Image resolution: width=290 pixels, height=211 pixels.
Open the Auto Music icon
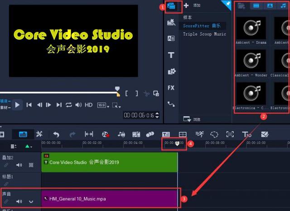(x=136, y=134)
